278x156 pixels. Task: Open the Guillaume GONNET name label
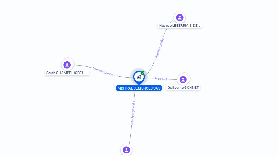coord(183,87)
